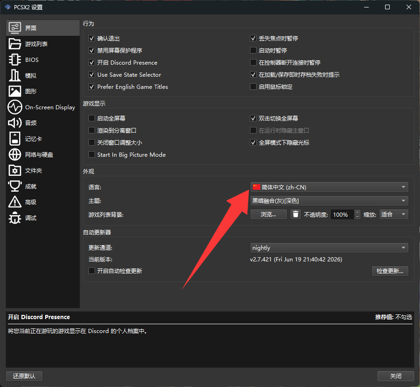
Task: Open the 主题 theme dropdown
Action: [x=329, y=201]
